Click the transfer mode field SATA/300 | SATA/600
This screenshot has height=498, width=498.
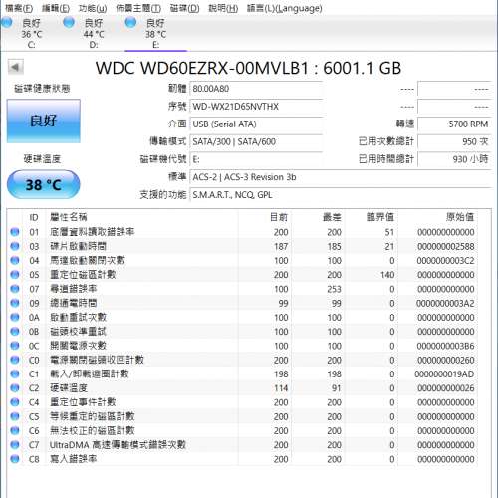(x=256, y=141)
